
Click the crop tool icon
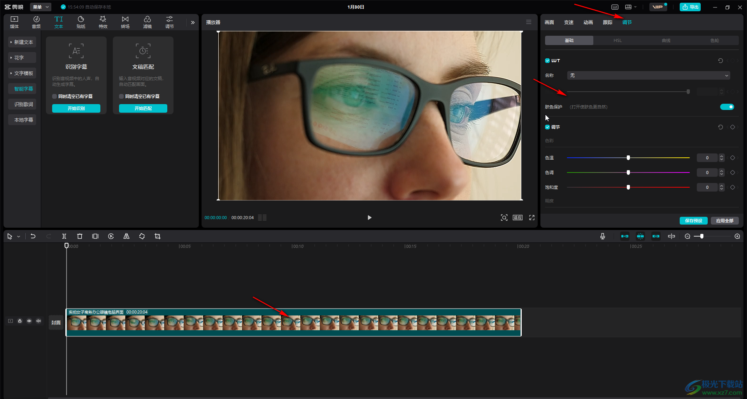point(158,236)
